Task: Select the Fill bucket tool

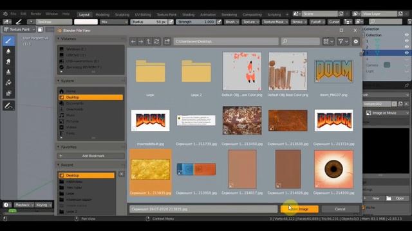Action: point(8,83)
